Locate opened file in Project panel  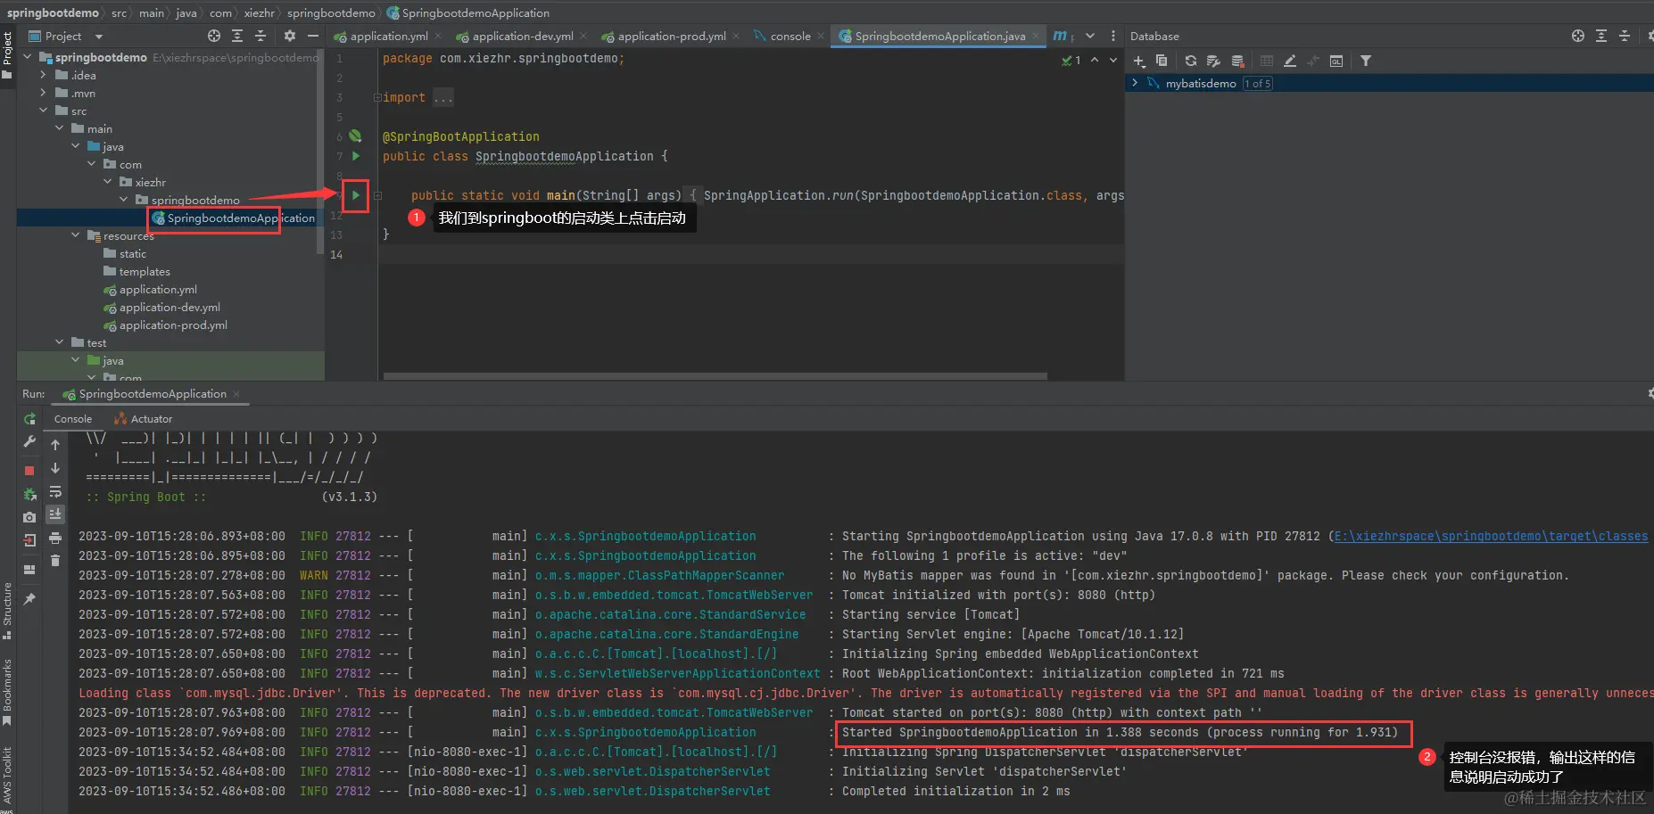(x=214, y=36)
